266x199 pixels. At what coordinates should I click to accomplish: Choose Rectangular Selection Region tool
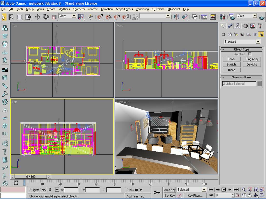(19, 17)
